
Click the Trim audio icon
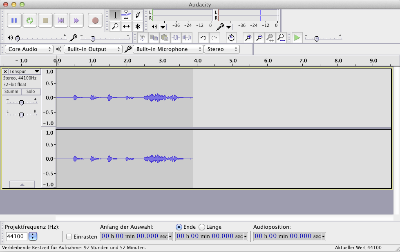(176, 38)
